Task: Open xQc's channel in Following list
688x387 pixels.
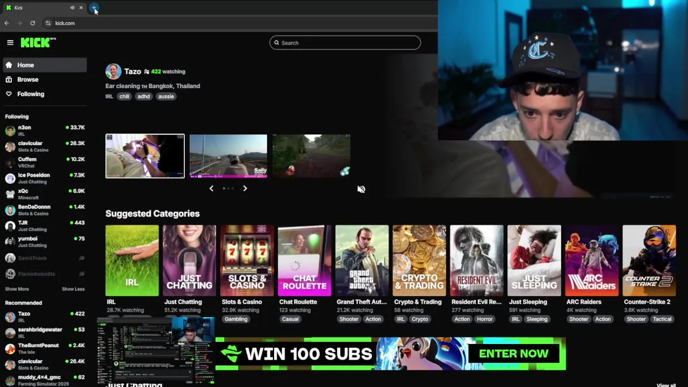Action: [x=45, y=194]
